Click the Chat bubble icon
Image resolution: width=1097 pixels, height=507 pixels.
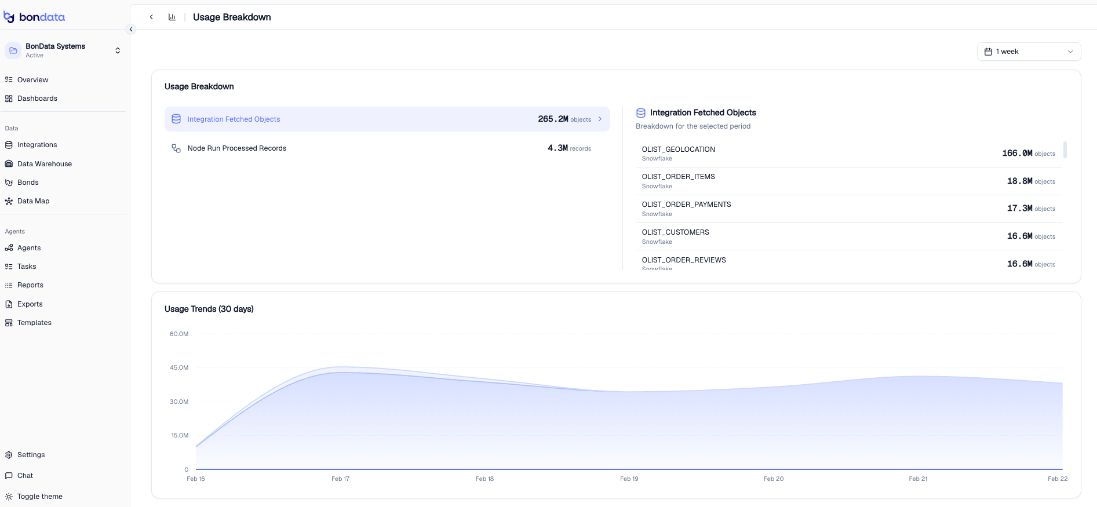(9, 476)
